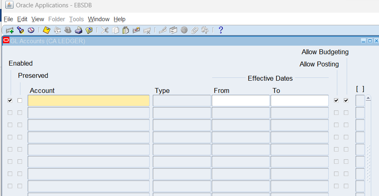Image resolution: width=379 pixels, height=196 pixels.
Task: Close the form with the folder icon
Action: [x=89, y=30]
